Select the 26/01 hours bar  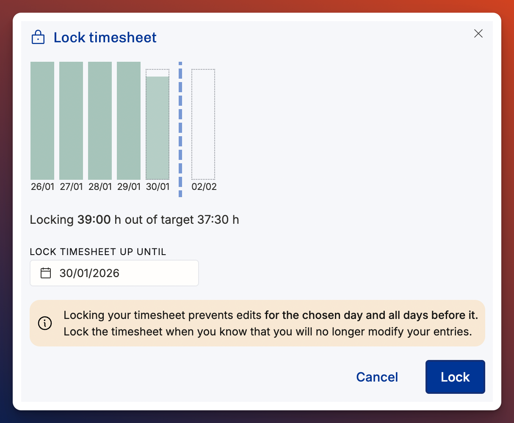[x=42, y=121]
